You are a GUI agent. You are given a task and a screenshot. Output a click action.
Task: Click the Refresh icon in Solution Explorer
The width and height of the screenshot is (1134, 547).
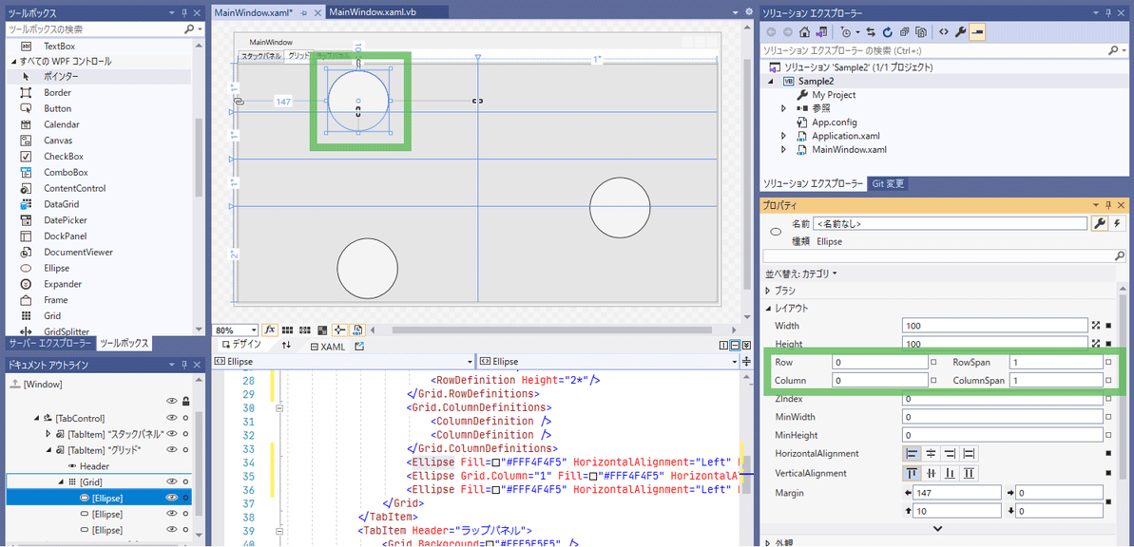(887, 31)
